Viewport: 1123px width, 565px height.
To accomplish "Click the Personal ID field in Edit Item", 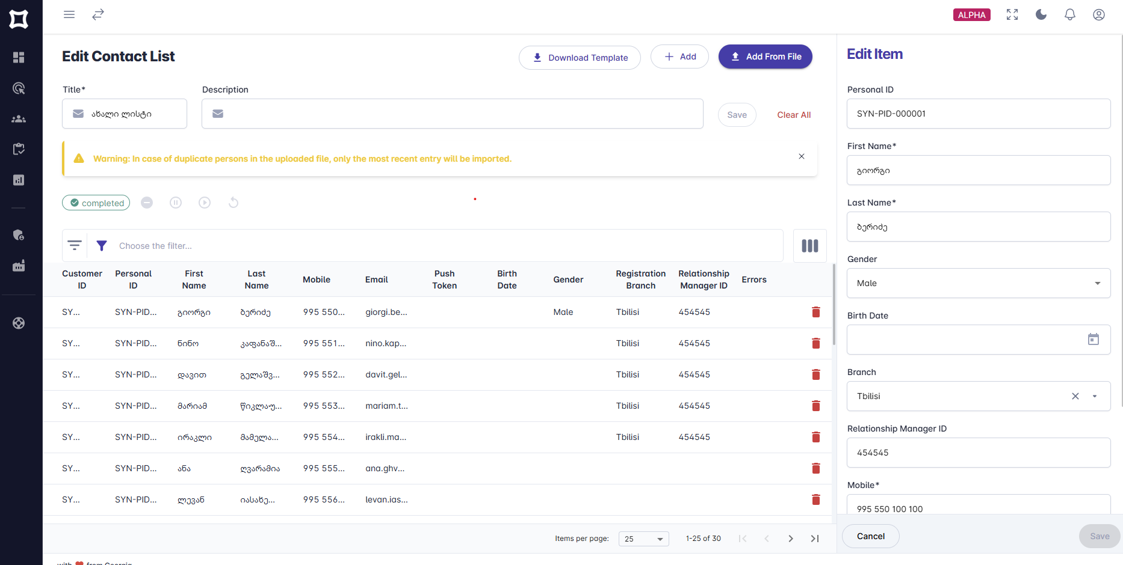I will tap(979, 114).
